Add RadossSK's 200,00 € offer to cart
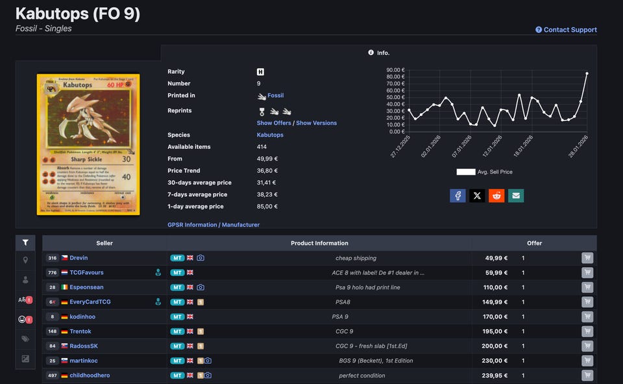Viewport: 623px width, 384px height. point(587,346)
